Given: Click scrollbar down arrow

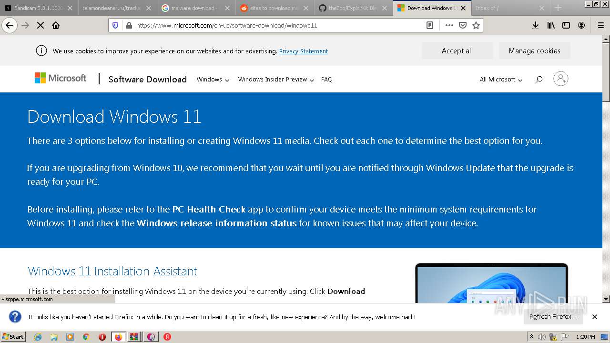Looking at the screenshot, I should pos(606,299).
